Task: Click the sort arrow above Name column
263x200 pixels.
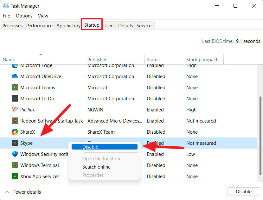Action: pyautogui.click(x=41, y=55)
